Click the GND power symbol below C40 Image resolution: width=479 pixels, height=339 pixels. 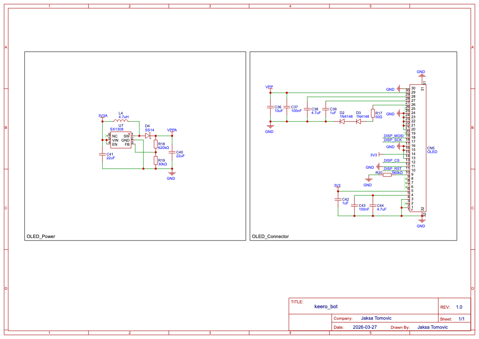pyautogui.click(x=171, y=174)
